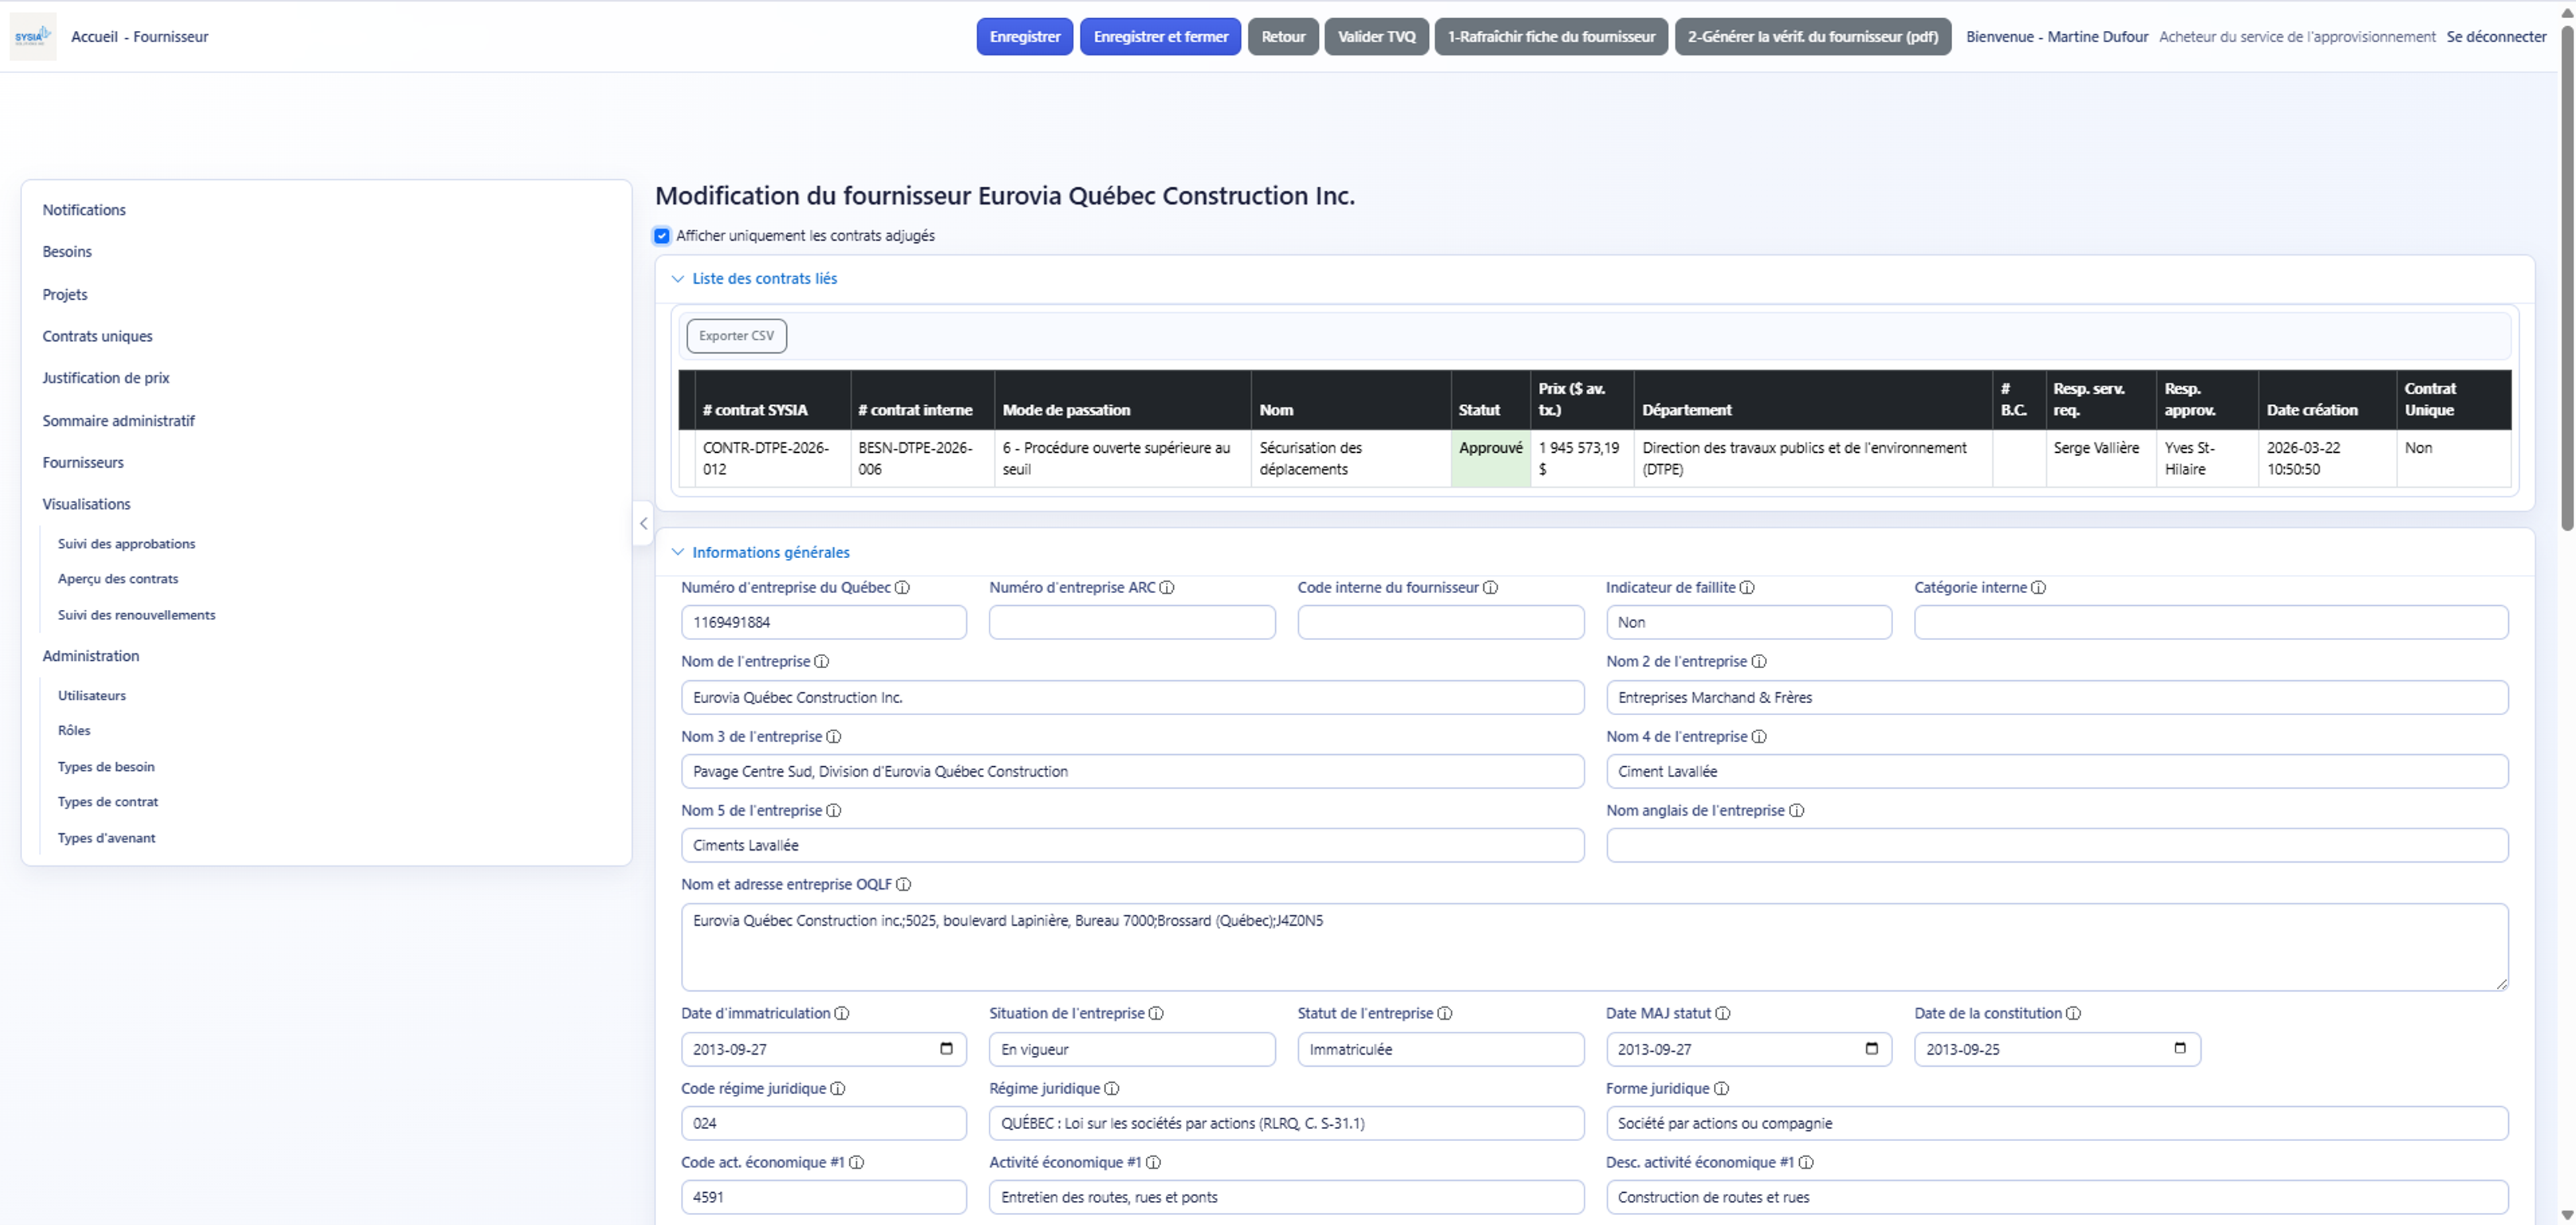
Task: Click the Accueil breadcrumb link
Action: pyautogui.click(x=94, y=37)
